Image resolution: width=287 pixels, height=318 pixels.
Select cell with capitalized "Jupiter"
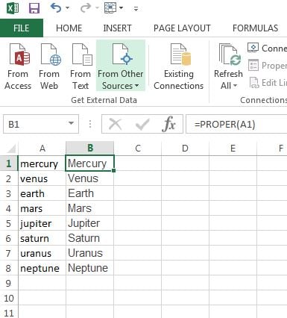[90, 223]
